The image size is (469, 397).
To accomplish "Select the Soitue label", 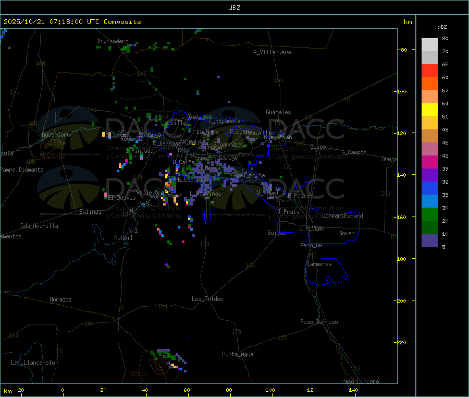I will (277, 233).
